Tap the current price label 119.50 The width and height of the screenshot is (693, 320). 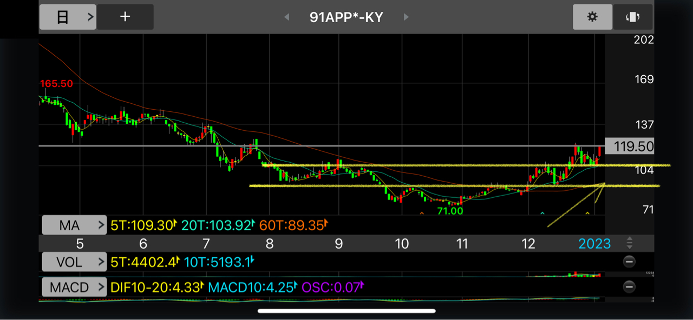coord(630,146)
